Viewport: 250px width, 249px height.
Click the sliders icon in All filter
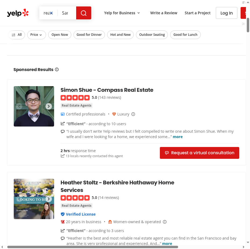click(x=13, y=35)
